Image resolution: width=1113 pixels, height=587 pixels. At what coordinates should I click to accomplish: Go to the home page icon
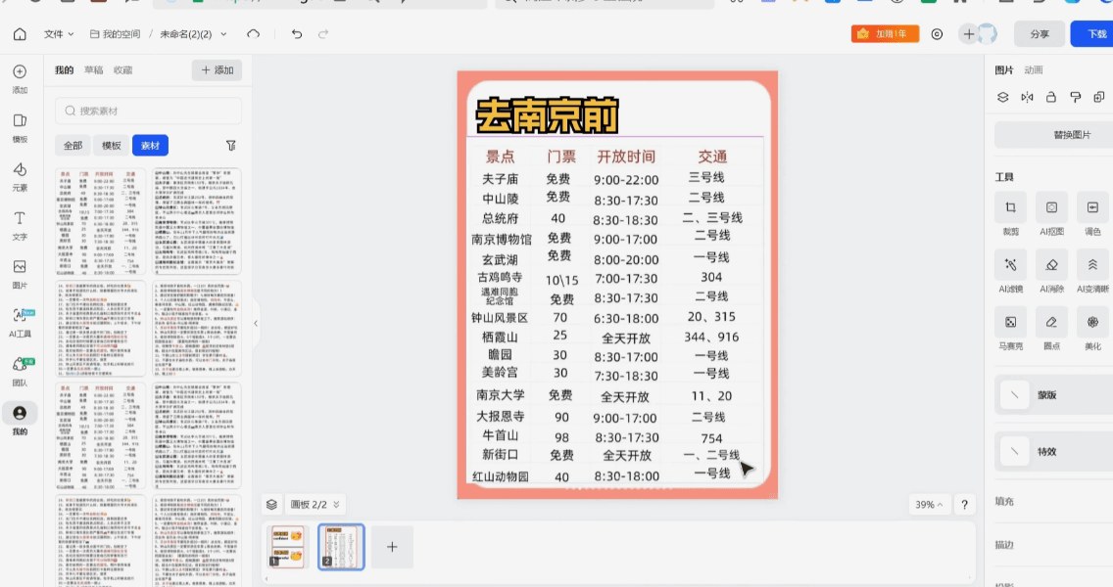click(20, 34)
